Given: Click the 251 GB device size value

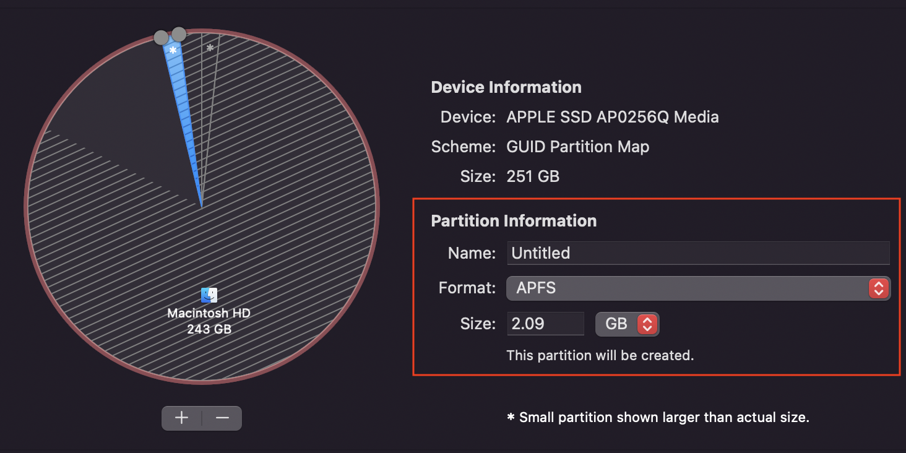Looking at the screenshot, I should click(532, 176).
